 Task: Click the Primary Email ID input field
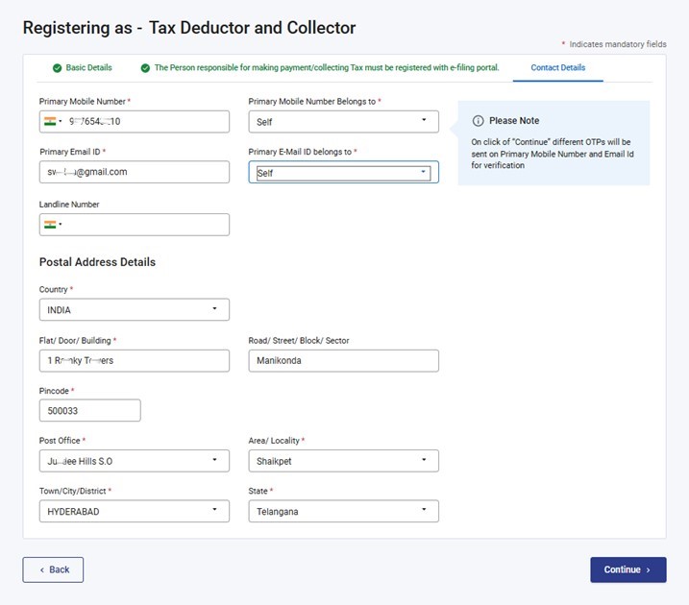click(134, 172)
